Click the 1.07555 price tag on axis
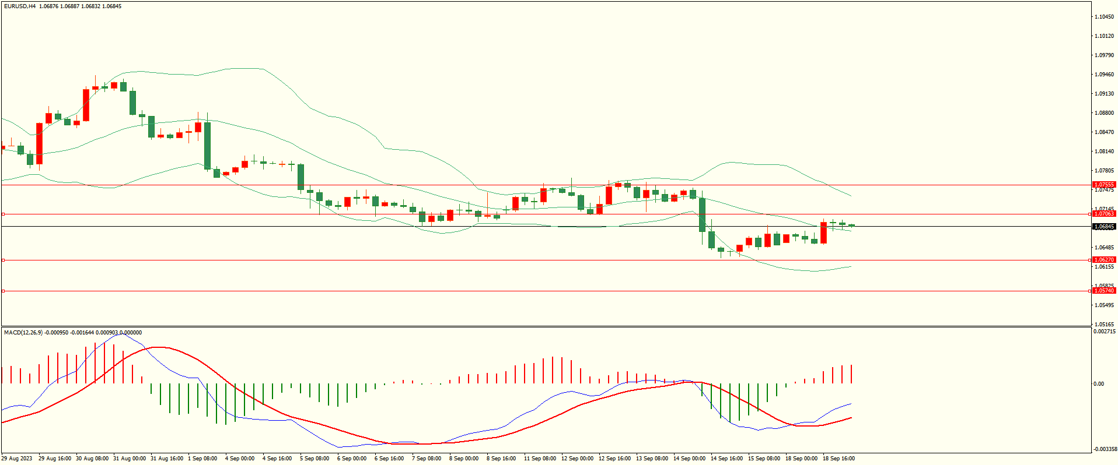 (x=1103, y=185)
